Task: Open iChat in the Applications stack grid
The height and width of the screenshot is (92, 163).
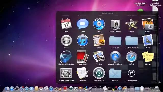Action: click(83, 24)
